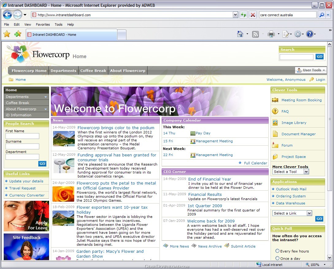The width and height of the screenshot is (334, 269).
Task: Click the Applications GO button
Action: coord(319,219)
